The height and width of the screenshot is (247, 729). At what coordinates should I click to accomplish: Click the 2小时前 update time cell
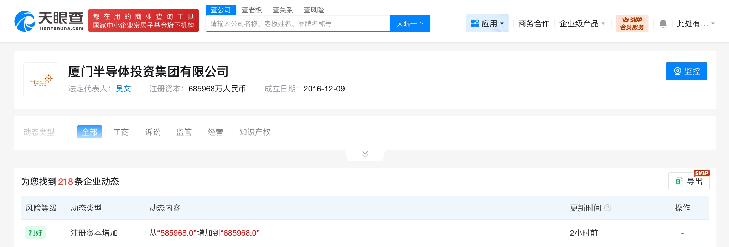pyautogui.click(x=584, y=233)
